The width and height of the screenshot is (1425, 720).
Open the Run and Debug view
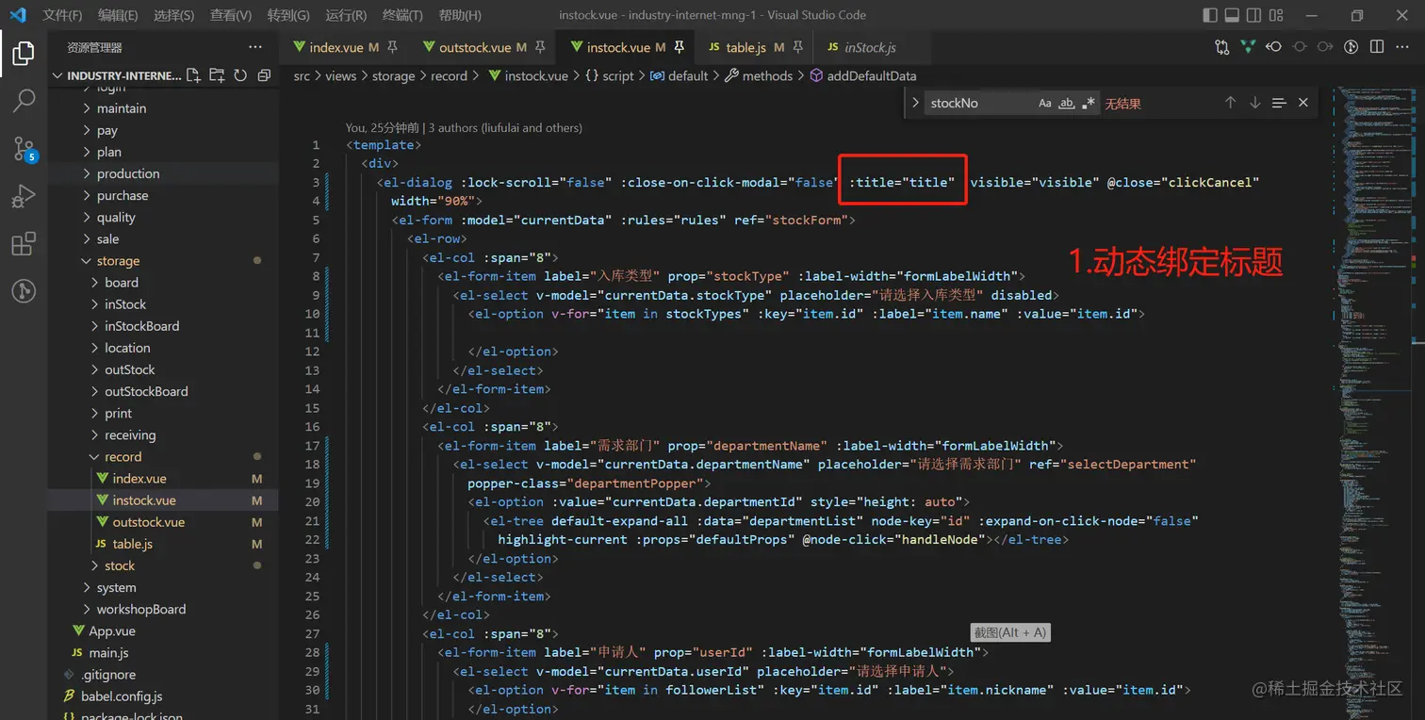click(x=24, y=196)
